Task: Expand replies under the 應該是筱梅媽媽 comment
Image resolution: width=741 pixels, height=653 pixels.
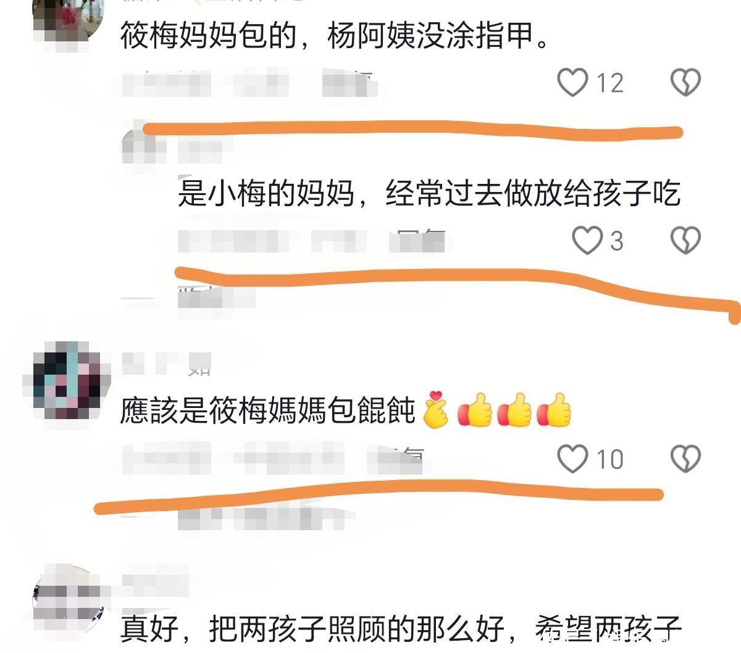Action: coord(266,520)
